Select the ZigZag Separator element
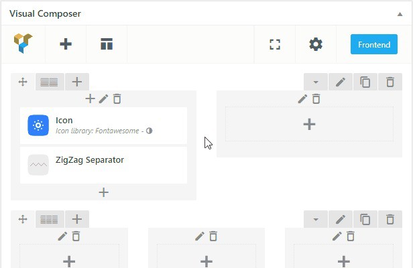This screenshot has width=413, height=268. click(x=103, y=165)
